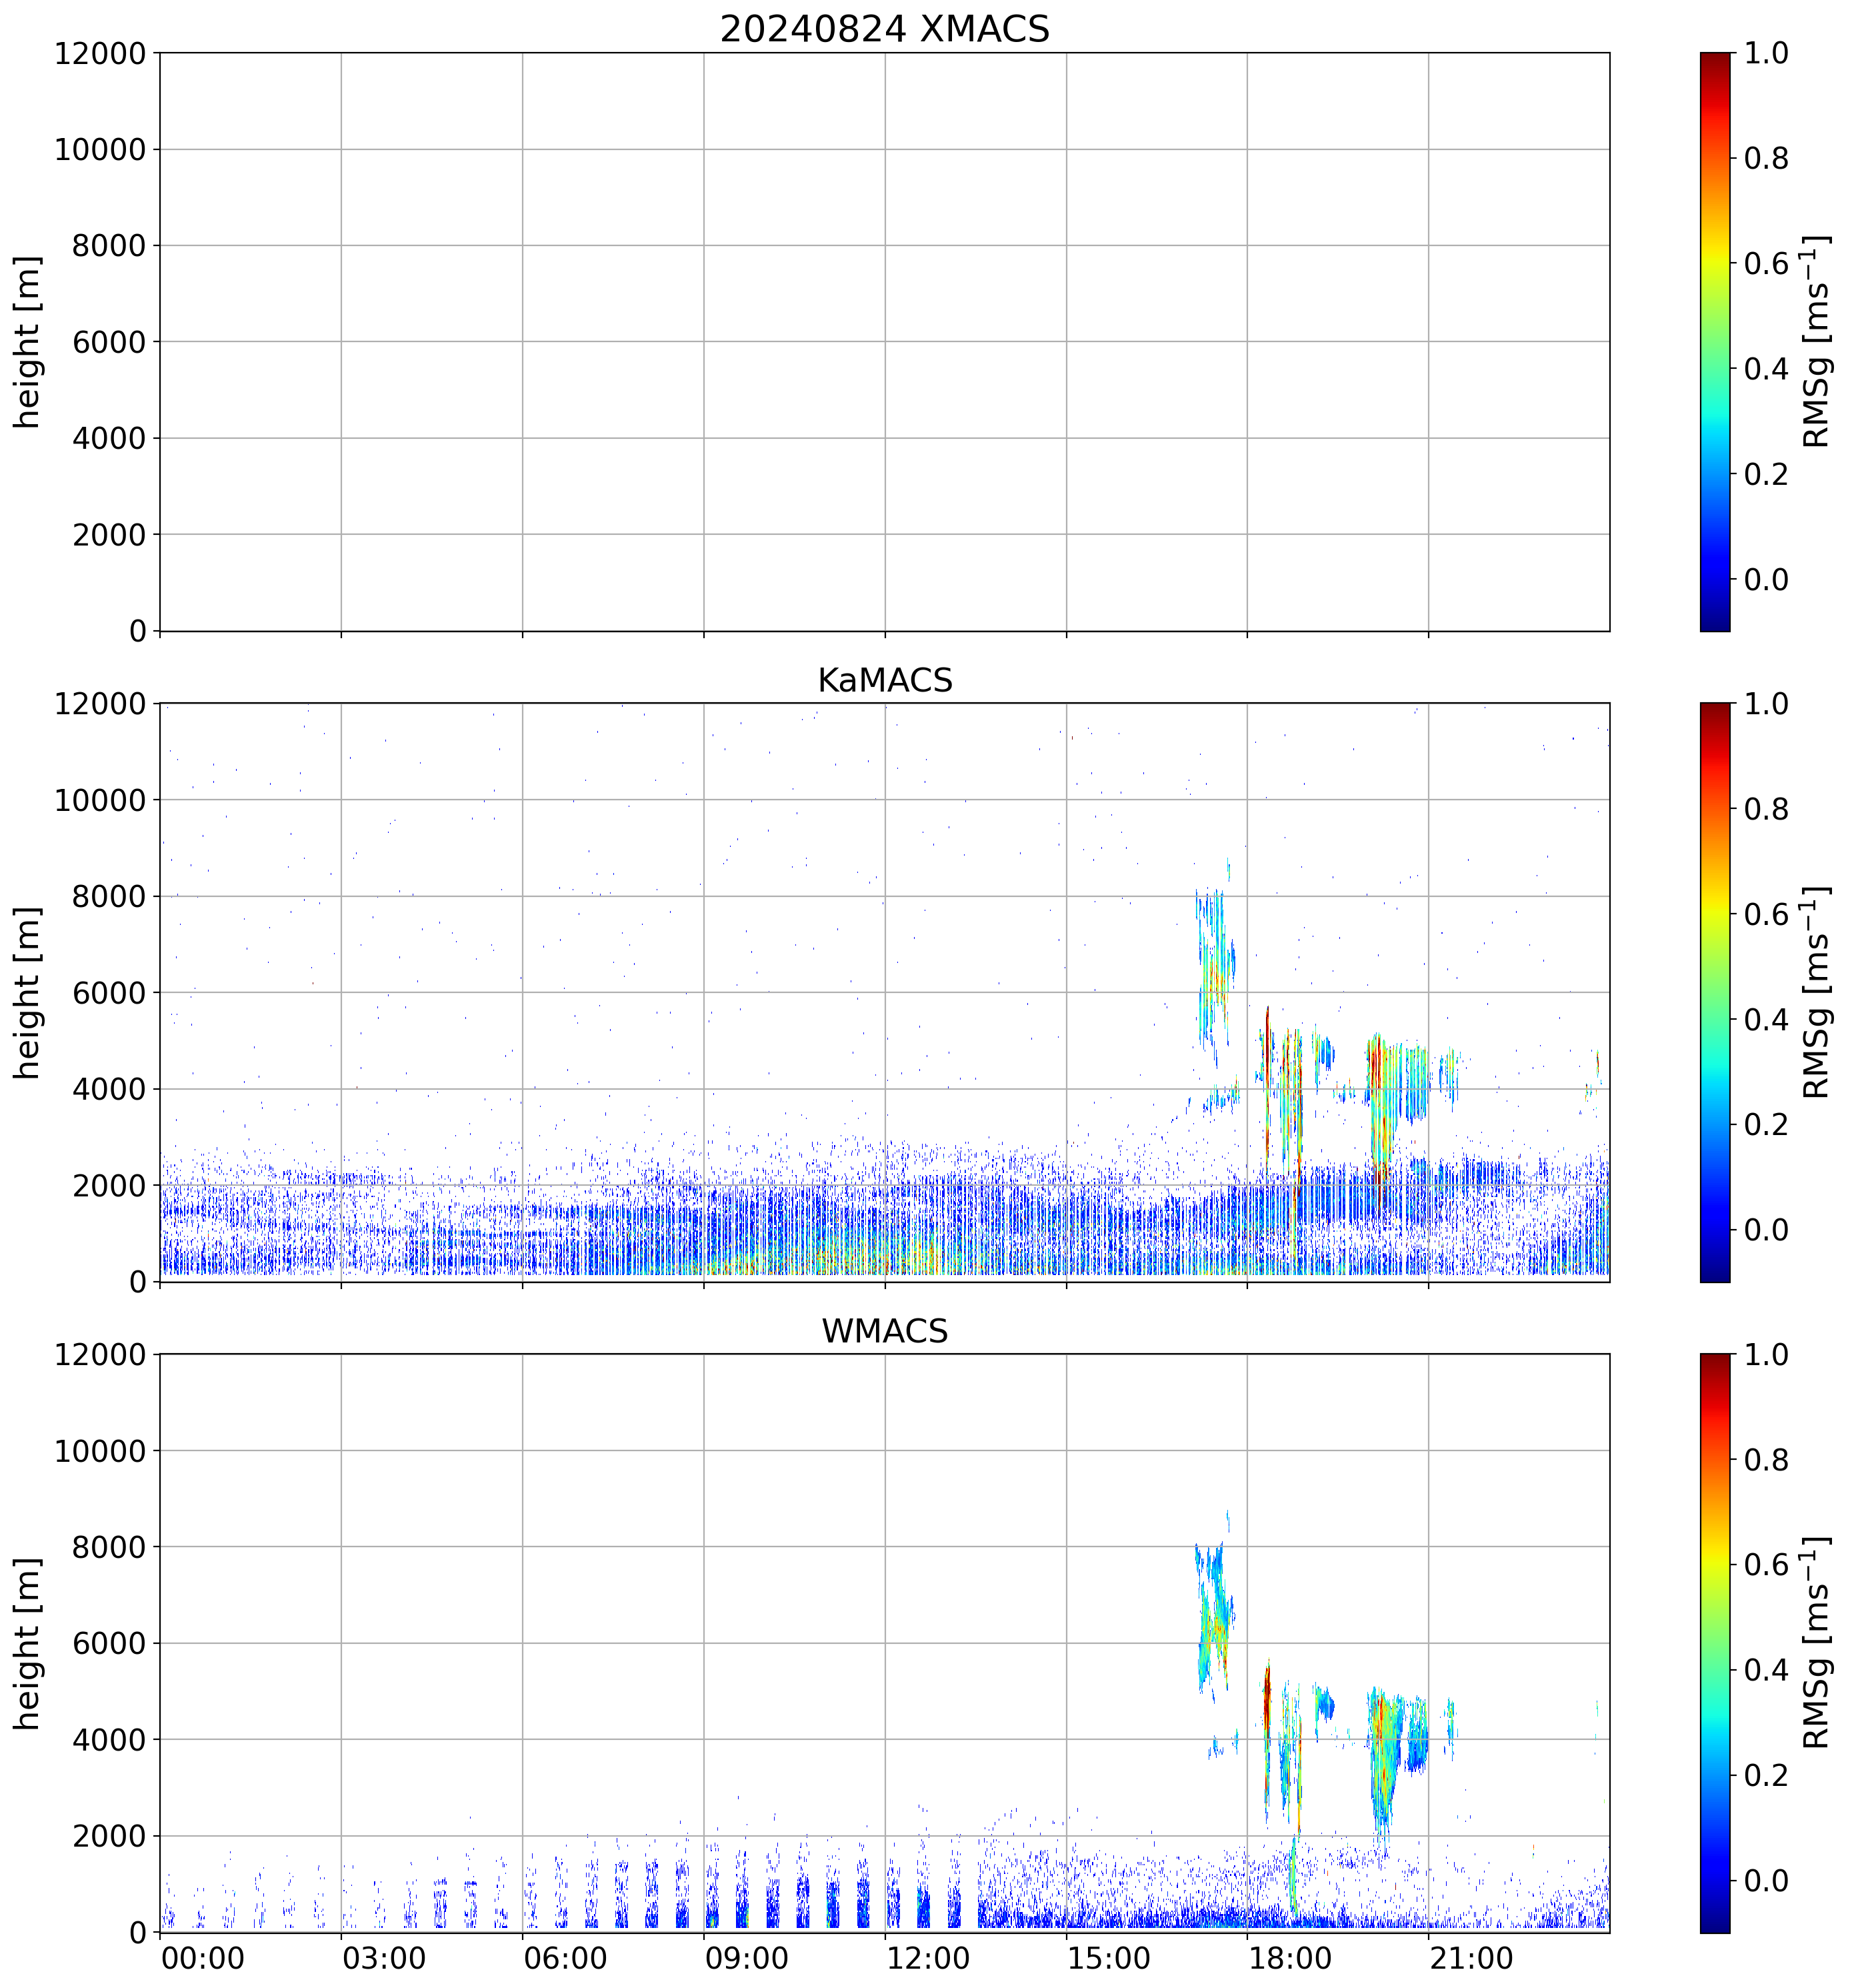
Task: Click the 03:00 time axis label
Action: [384, 1958]
